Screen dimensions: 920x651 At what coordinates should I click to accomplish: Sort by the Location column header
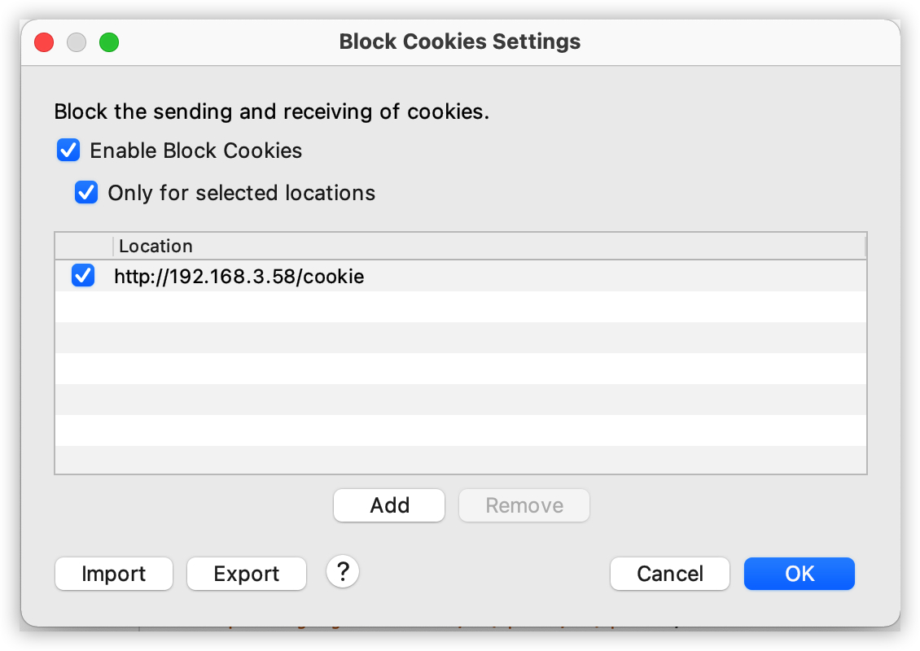pos(488,246)
